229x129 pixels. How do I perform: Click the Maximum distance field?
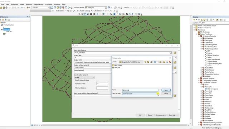tap(102, 88)
